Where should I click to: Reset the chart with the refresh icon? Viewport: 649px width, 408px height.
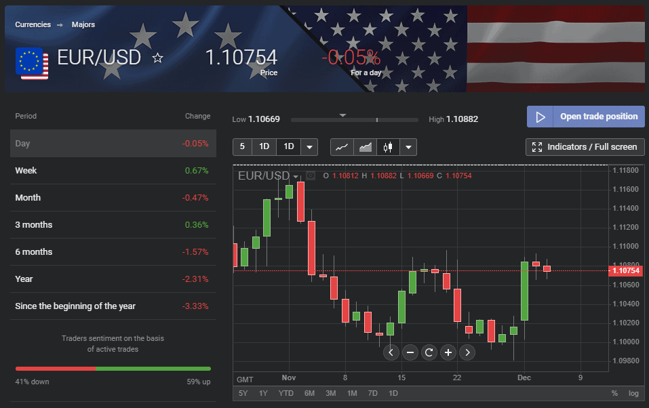429,352
